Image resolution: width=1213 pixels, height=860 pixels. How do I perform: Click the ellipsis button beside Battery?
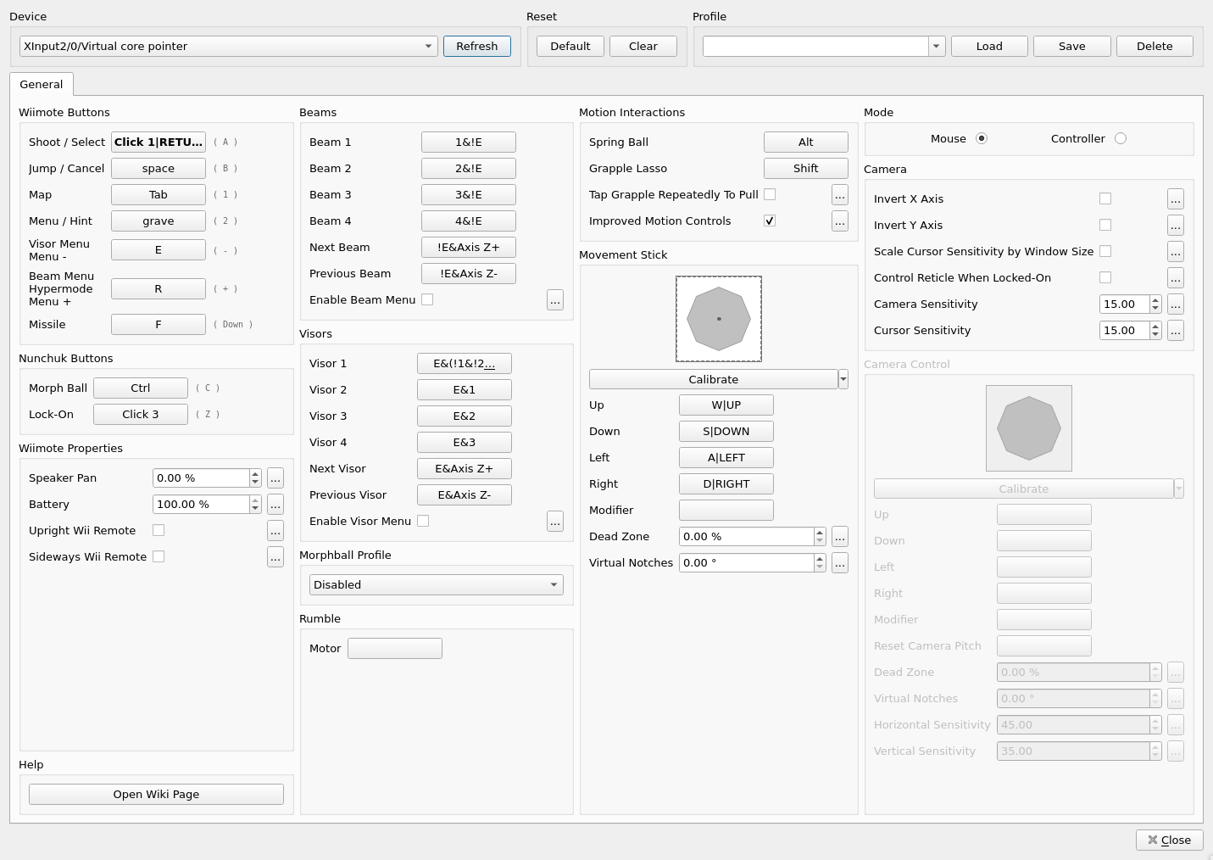point(275,505)
